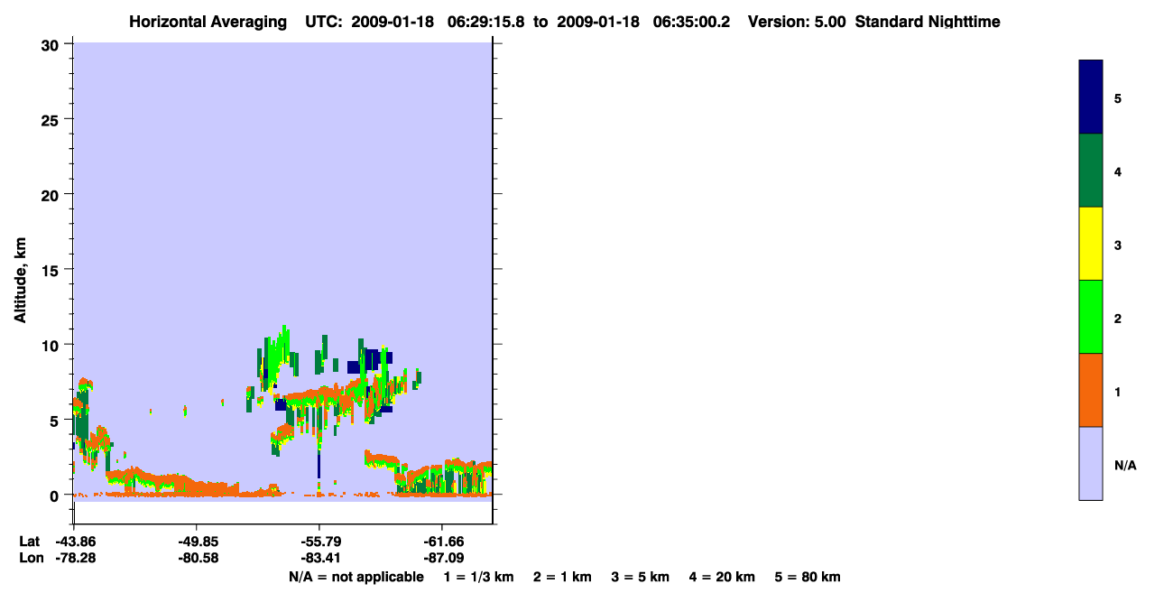Click the start time '06:29:15.8' in title
This screenshot has width=1173, height=602.
click(x=484, y=22)
